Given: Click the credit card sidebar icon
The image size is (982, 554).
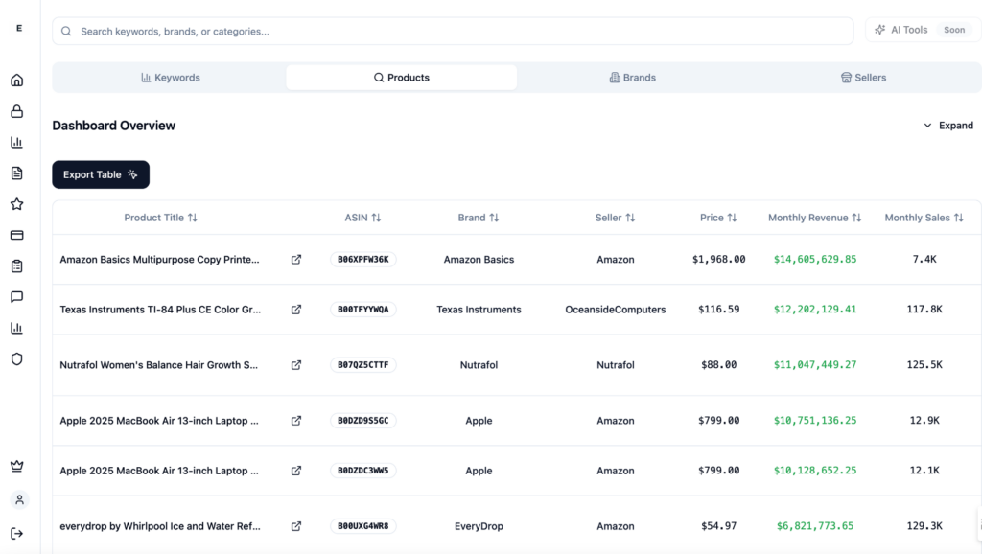Looking at the screenshot, I should coord(16,235).
